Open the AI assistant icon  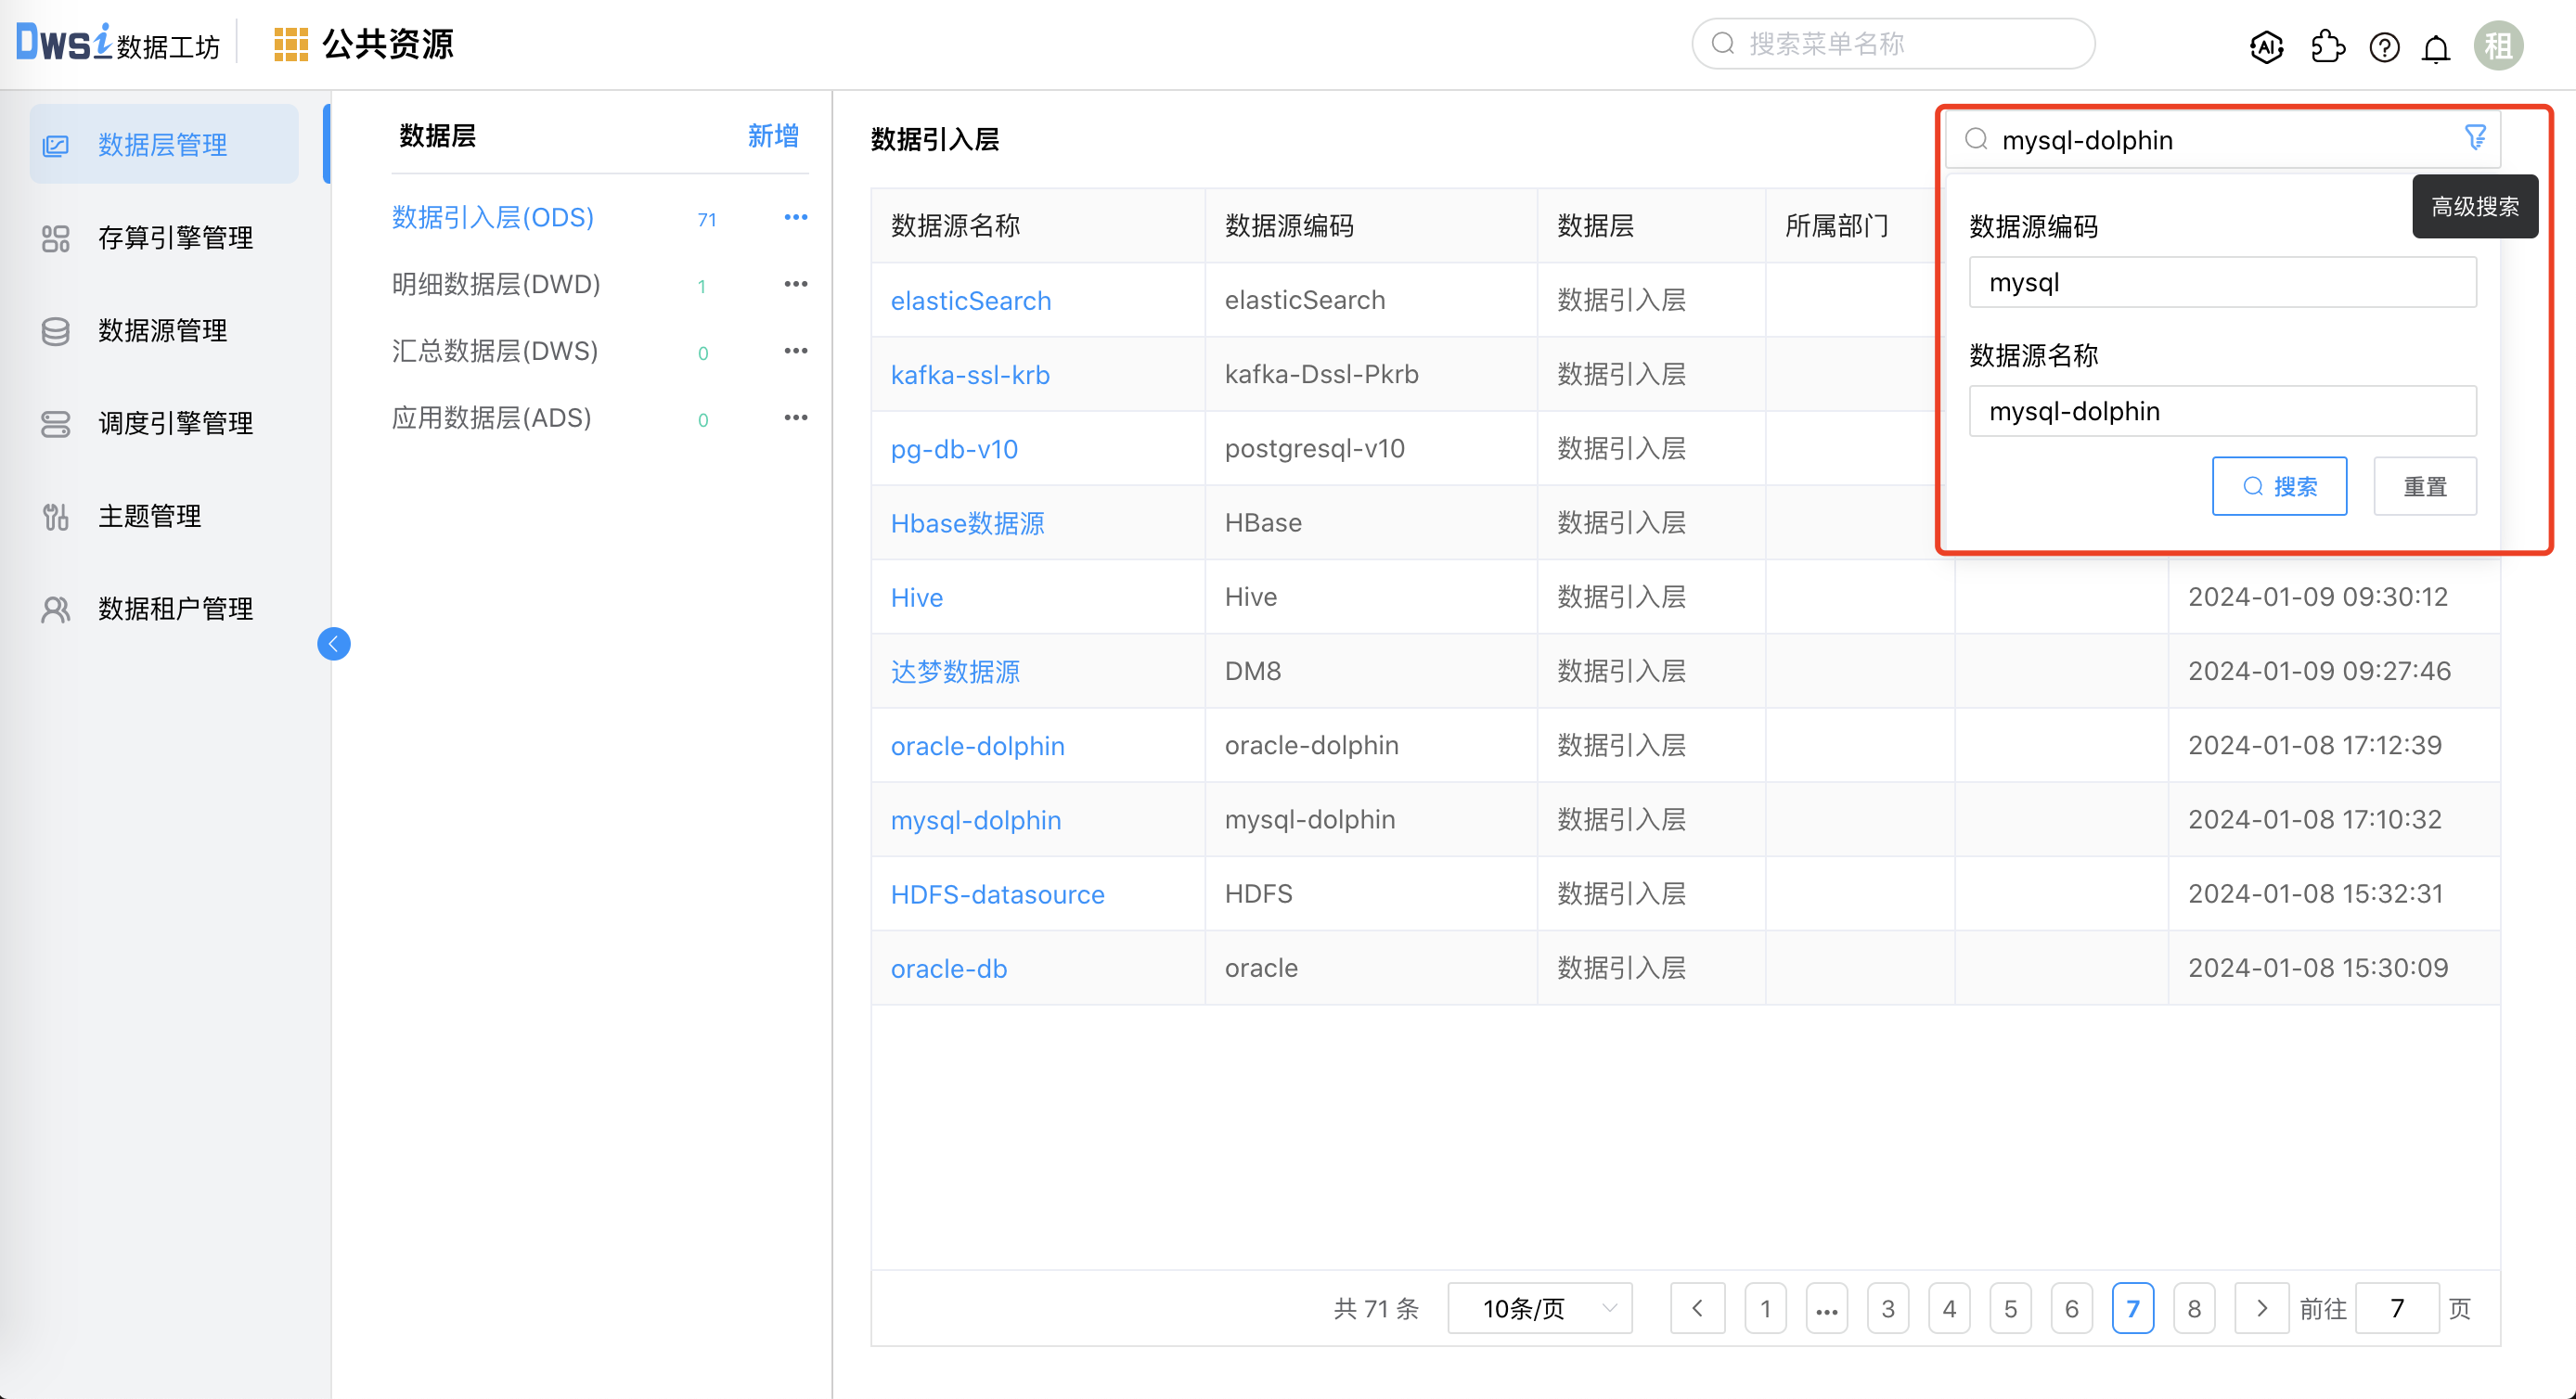2266,46
